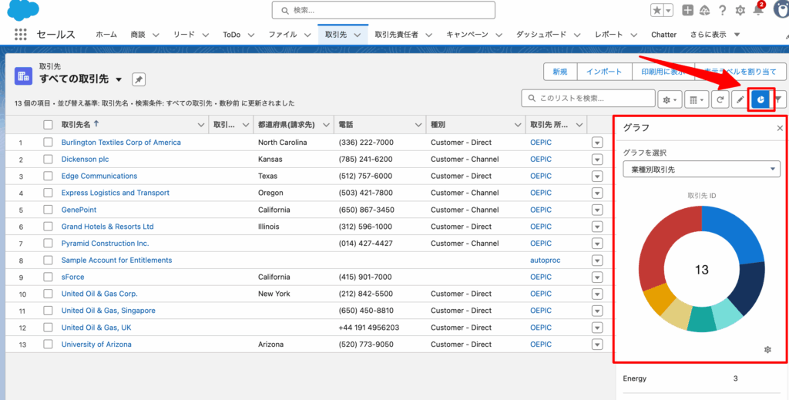Open favorites list dropdown arrow

click(668, 10)
